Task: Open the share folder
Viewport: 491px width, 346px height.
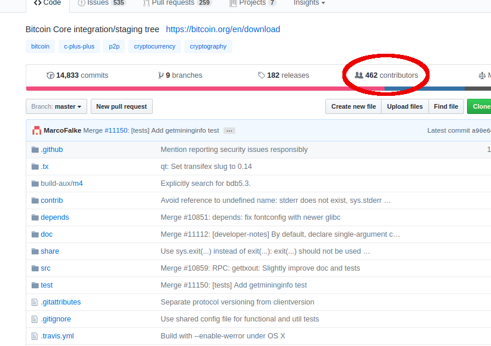Action: click(50, 251)
